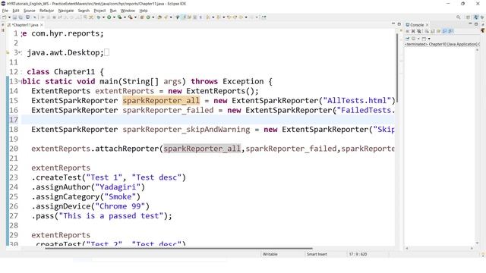486x273 pixels.
Task: Click Remove All Terminated Launches icon
Action: (419, 31)
